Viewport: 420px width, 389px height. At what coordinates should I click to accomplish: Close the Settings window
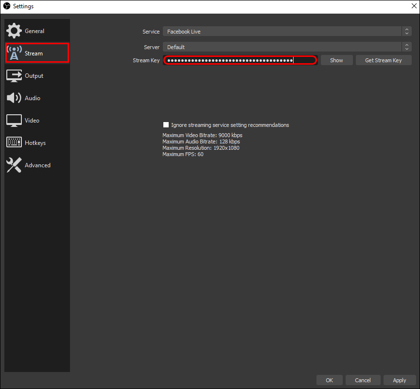[414, 6]
